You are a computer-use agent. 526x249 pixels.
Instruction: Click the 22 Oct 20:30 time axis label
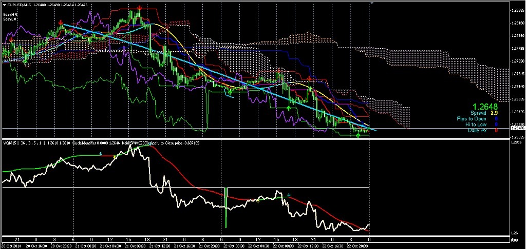coord(358,245)
